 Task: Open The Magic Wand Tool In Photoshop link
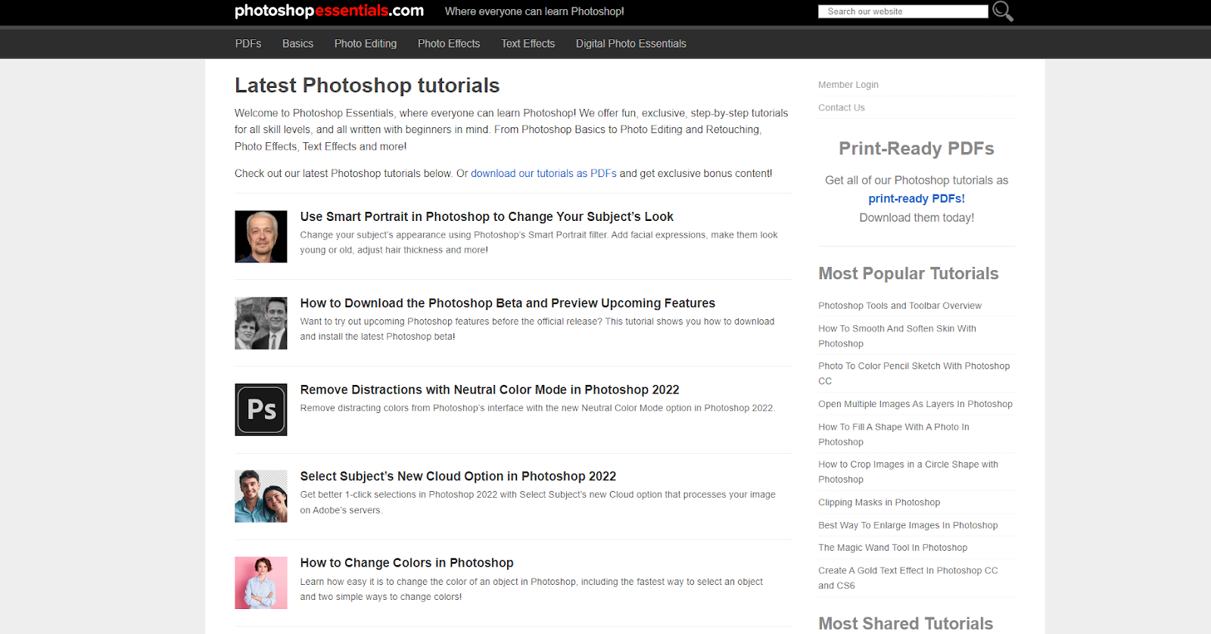point(893,548)
